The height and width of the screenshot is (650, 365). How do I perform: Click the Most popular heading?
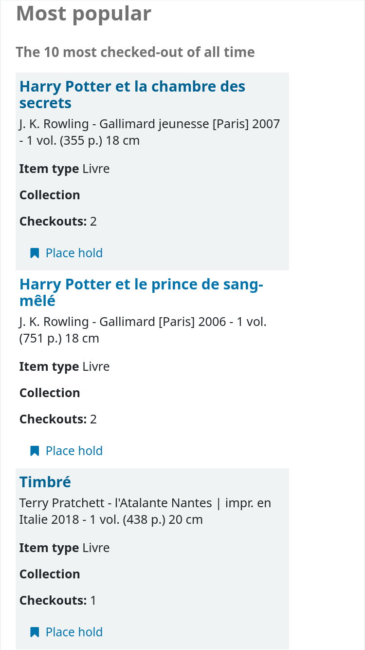tap(84, 14)
